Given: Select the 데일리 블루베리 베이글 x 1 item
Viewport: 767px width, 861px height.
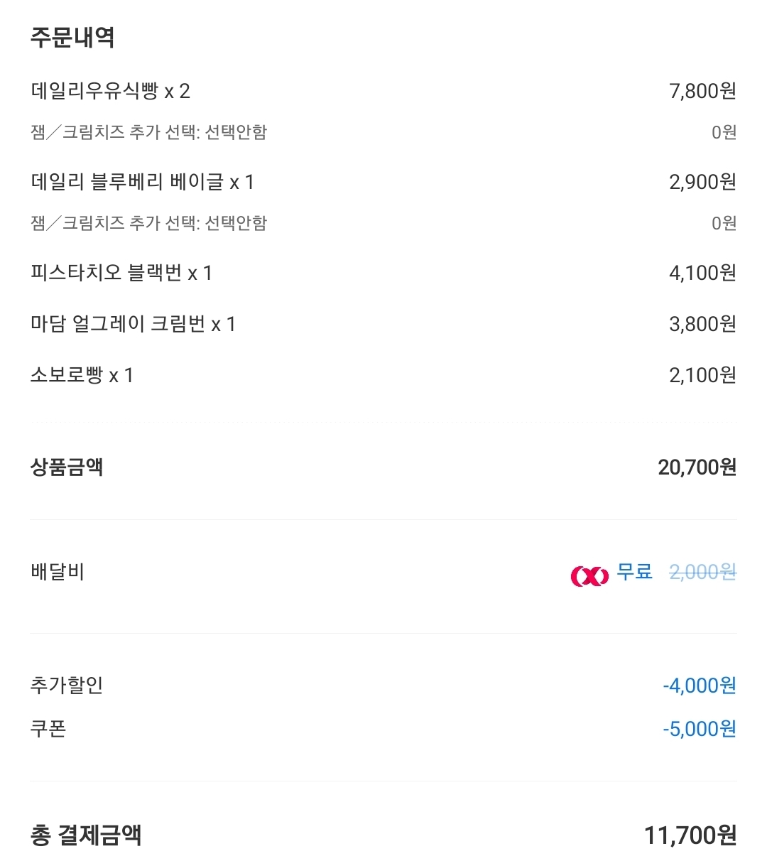Looking at the screenshot, I should click(x=142, y=182).
